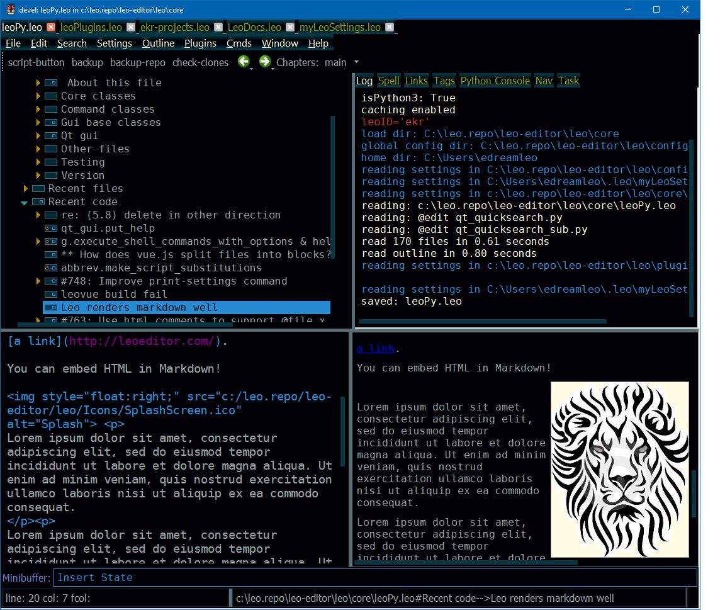Open the Plugins menu
The width and height of the screenshot is (725, 610).
(x=200, y=43)
